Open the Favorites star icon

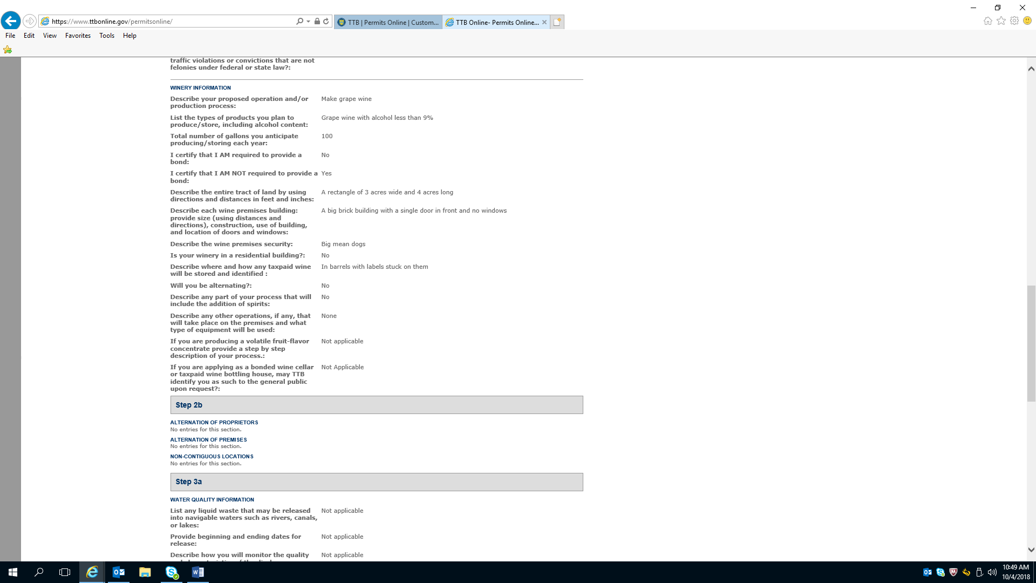1001,21
